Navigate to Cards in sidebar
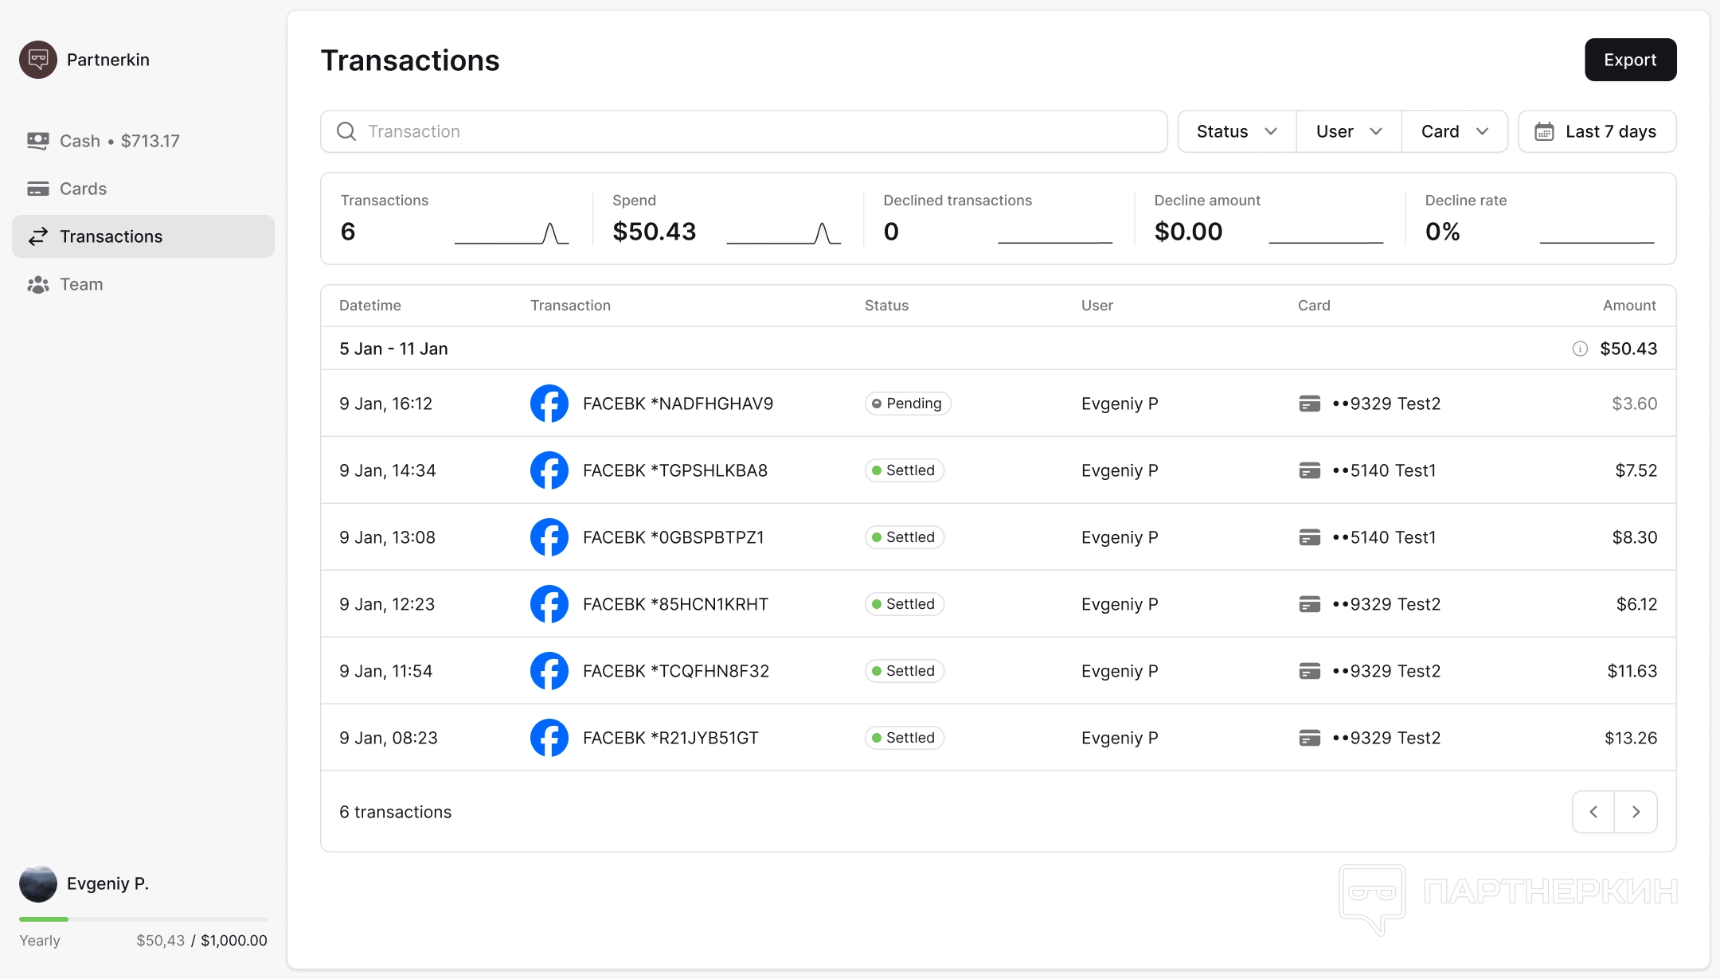This screenshot has width=1720, height=979. [83, 189]
